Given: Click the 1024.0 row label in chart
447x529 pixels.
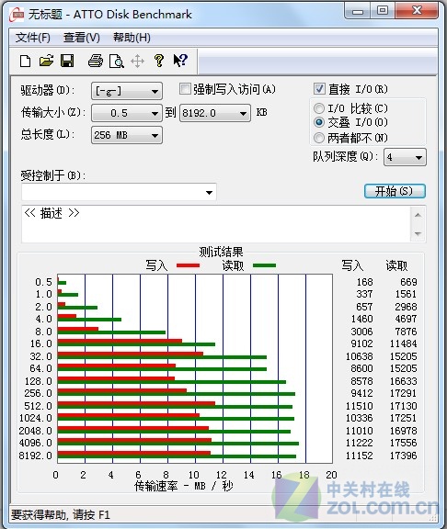Looking at the screenshot, I should click(36, 418).
